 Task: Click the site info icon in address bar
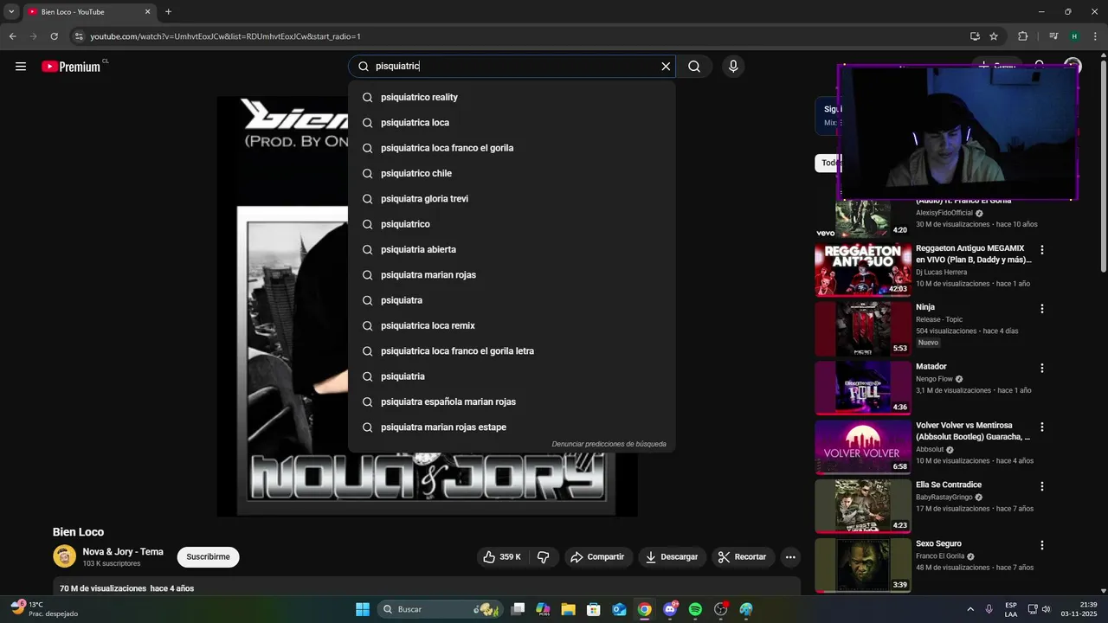(x=79, y=36)
